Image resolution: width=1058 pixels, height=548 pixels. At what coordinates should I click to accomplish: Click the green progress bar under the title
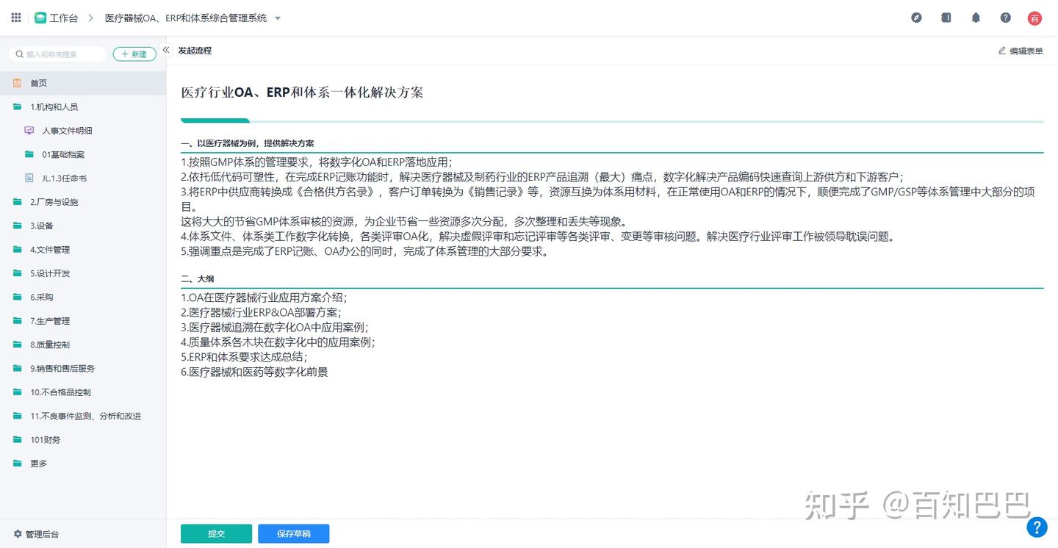point(215,119)
